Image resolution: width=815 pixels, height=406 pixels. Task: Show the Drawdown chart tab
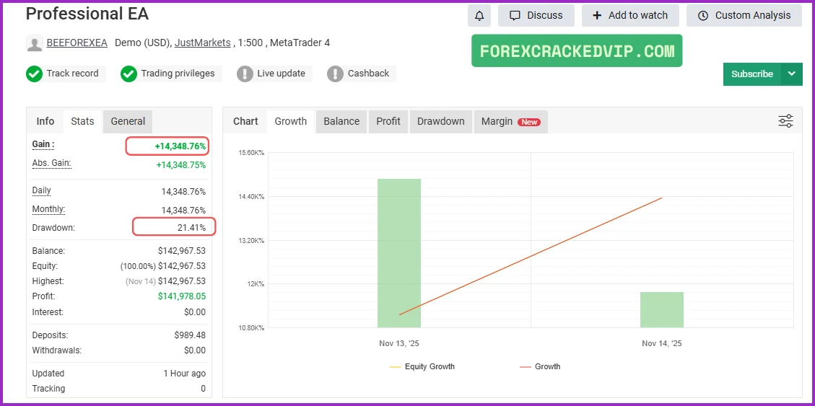(x=440, y=121)
